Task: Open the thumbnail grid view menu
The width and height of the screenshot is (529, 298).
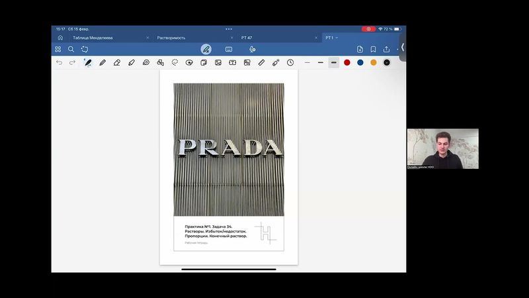Action: tap(58, 49)
